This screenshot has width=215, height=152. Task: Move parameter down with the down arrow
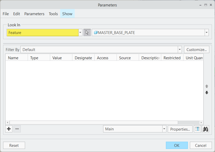click(206, 92)
